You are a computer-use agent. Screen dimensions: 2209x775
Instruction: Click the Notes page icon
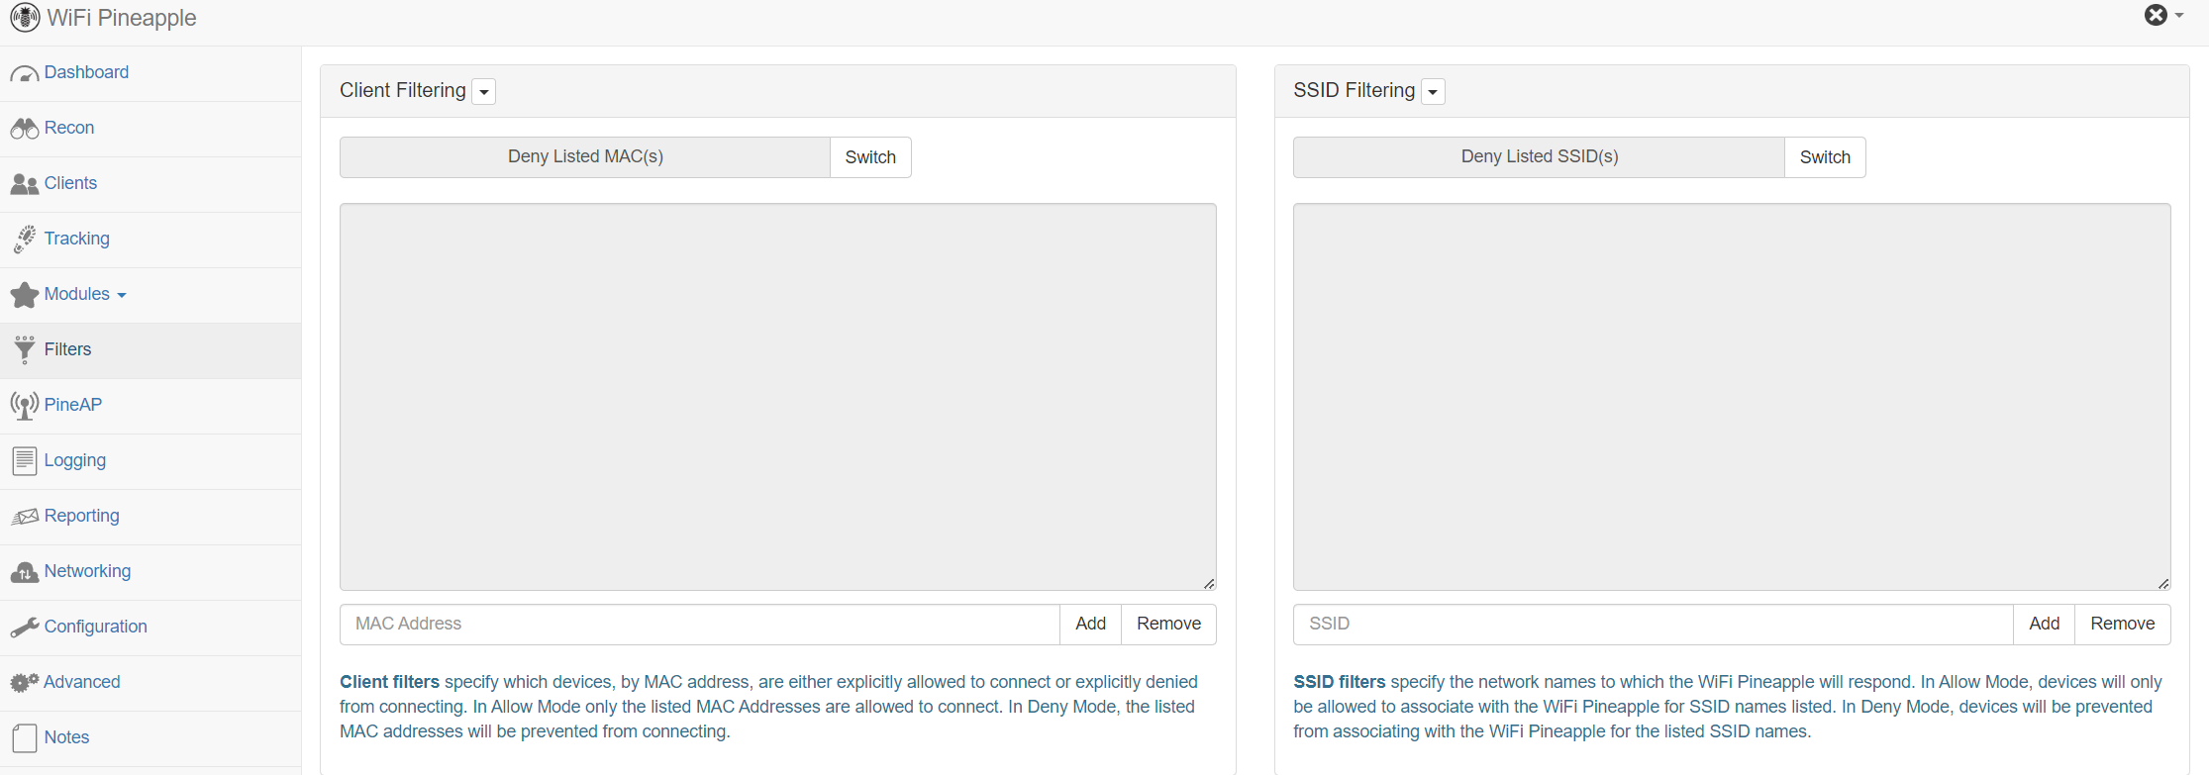(x=24, y=738)
